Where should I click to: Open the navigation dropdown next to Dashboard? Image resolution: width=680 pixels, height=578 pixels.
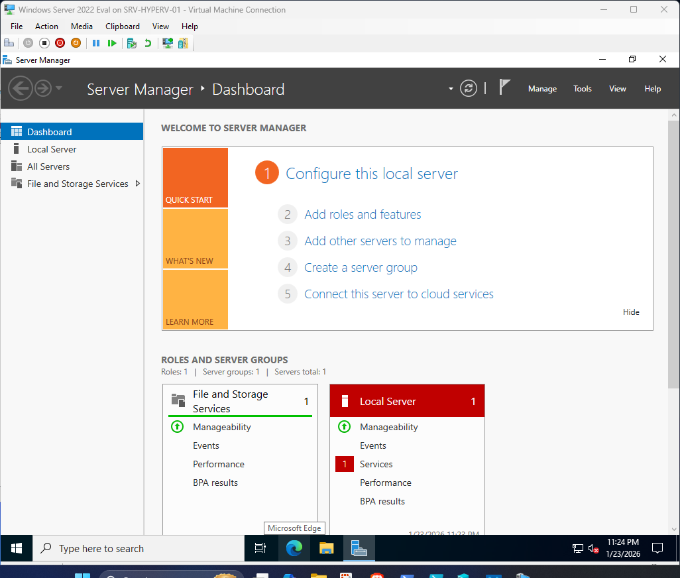pyautogui.click(x=450, y=88)
